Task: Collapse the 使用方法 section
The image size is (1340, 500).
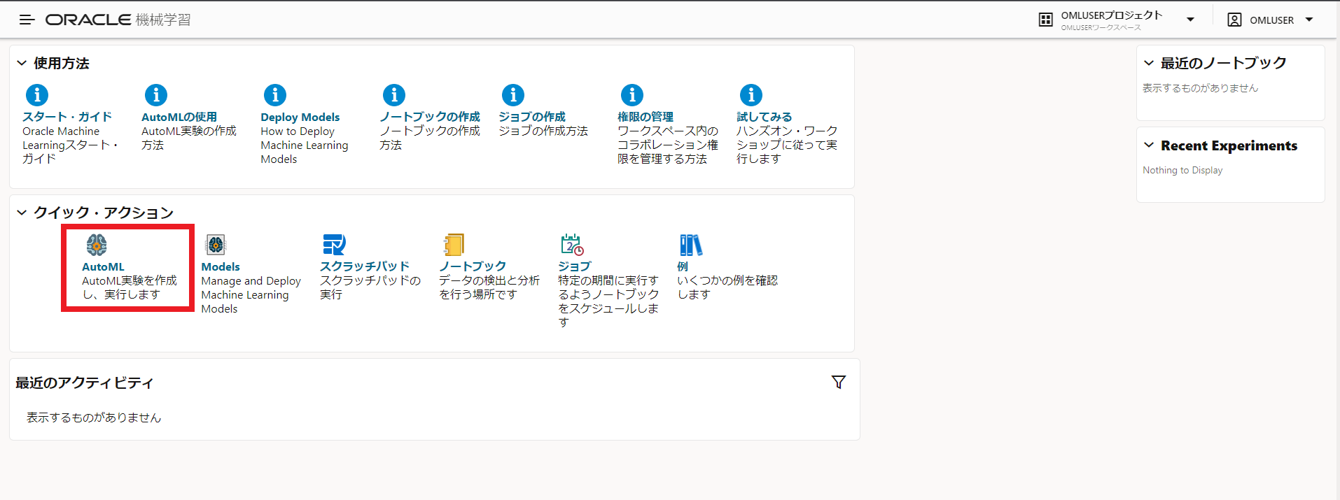Action: 22,63
